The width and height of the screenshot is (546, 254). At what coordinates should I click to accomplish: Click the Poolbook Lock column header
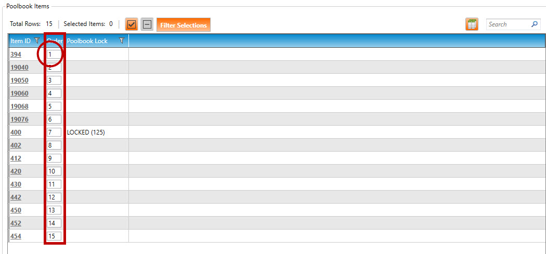tap(87, 41)
